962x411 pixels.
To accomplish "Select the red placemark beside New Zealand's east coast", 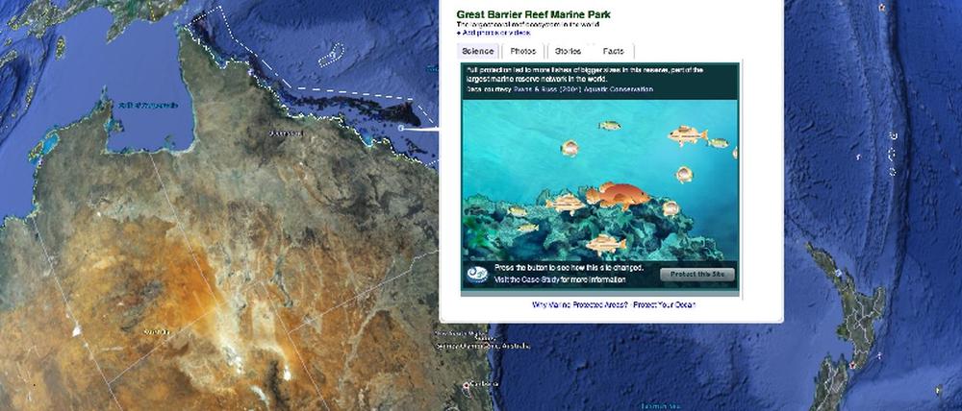I will (x=850, y=365).
